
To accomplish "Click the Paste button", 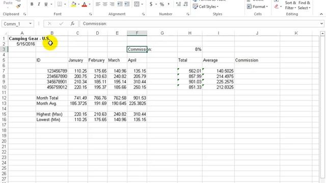I will [8, 4].
